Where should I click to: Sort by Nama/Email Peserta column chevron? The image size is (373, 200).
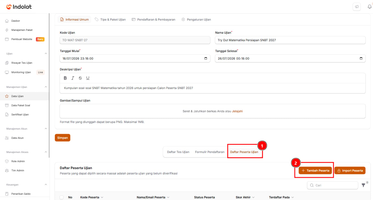pyautogui.click(x=168, y=197)
